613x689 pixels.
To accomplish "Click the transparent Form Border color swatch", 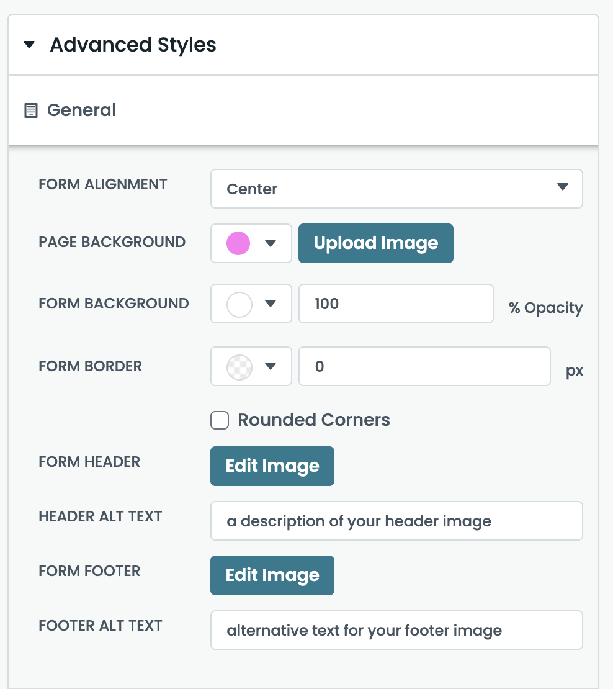I will point(239,367).
